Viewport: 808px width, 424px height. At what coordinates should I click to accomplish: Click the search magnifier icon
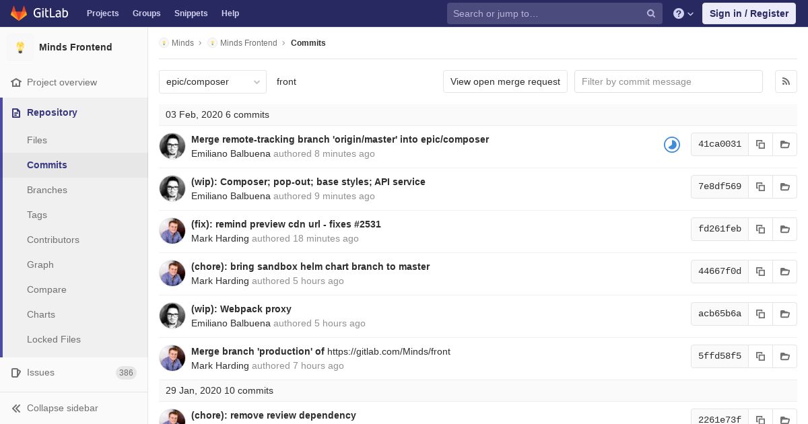pos(651,13)
